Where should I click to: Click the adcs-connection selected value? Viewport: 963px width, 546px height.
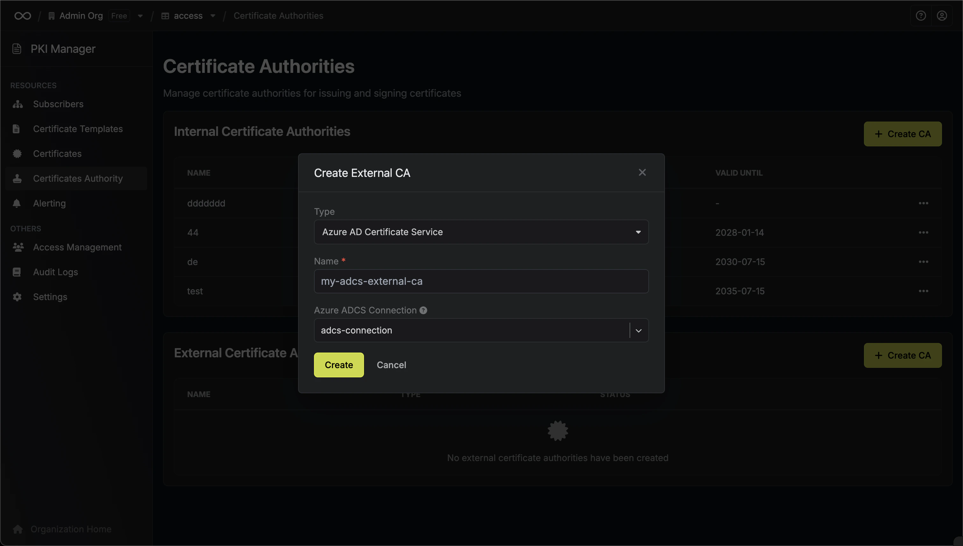coord(356,330)
